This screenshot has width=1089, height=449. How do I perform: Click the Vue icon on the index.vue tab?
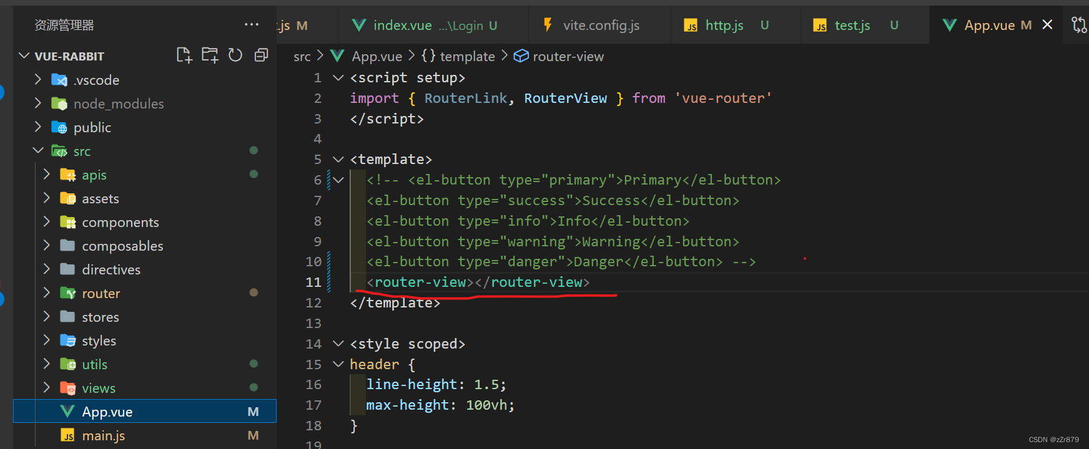[359, 25]
